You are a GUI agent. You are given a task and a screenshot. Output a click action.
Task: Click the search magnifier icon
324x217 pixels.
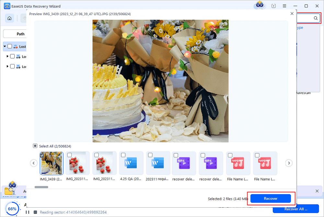[x=316, y=18]
